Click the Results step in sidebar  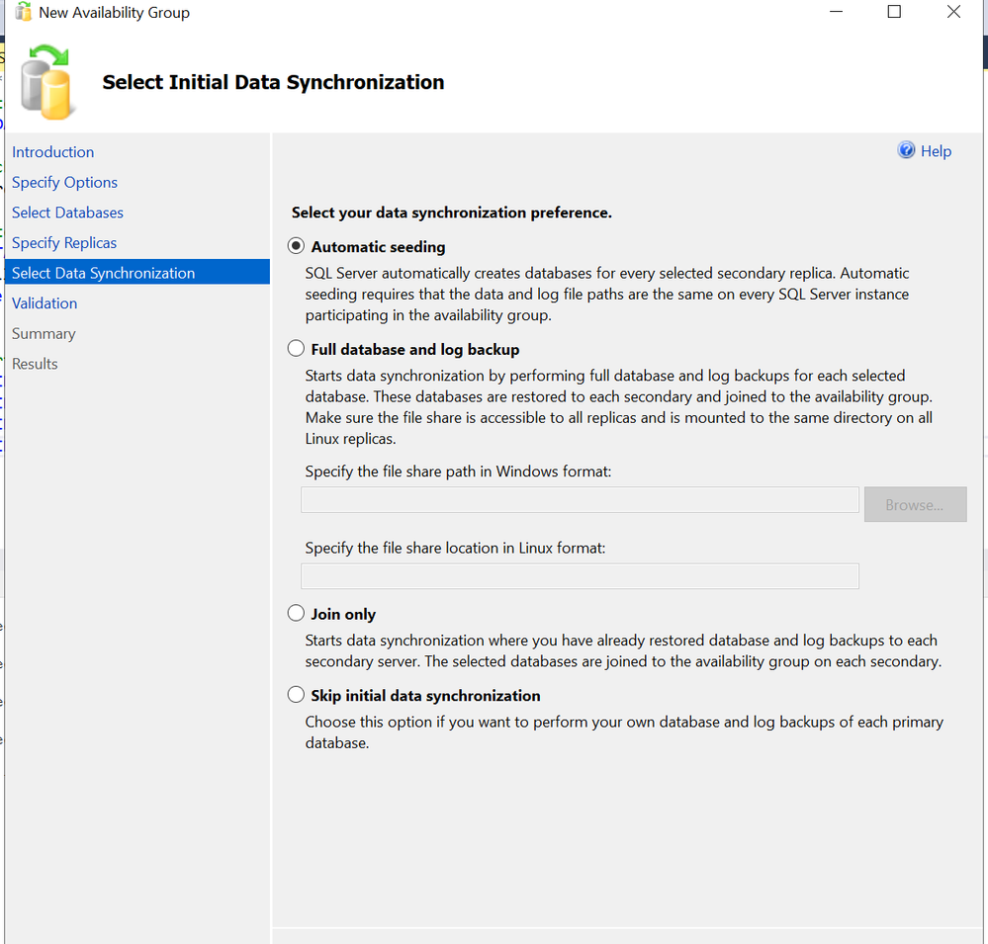click(35, 364)
